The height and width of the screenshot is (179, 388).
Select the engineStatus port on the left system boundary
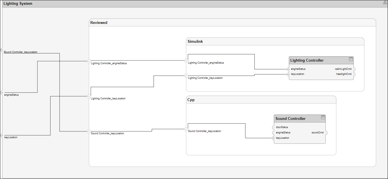click(x=2, y=93)
